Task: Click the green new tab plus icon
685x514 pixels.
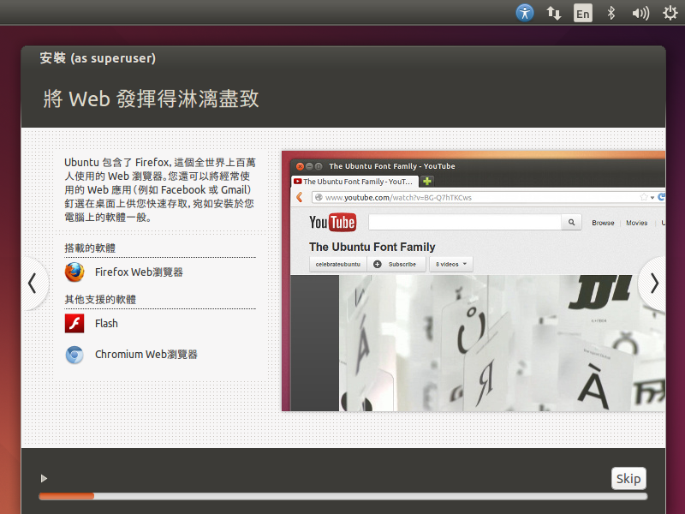Action: pyautogui.click(x=427, y=182)
